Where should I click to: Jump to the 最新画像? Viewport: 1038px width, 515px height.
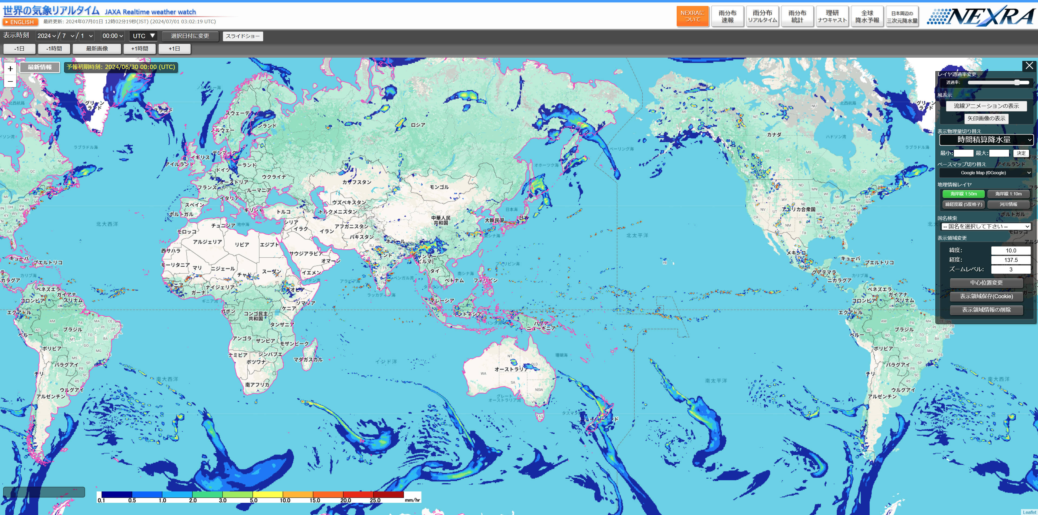tap(97, 49)
